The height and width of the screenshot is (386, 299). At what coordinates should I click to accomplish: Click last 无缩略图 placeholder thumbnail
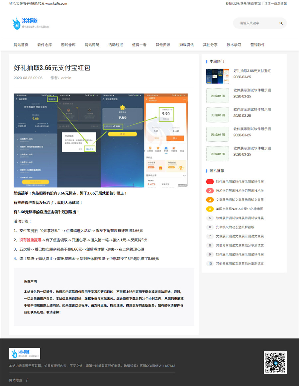[x=217, y=154]
